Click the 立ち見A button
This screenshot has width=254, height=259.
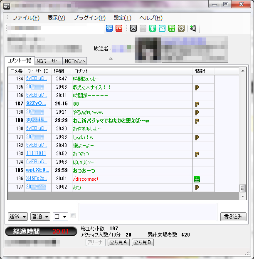click(x=118, y=242)
